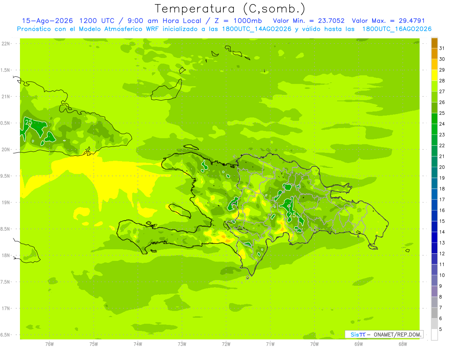Click the 21N latitude axis label
The width and height of the screenshot is (452, 349).
[5, 96]
